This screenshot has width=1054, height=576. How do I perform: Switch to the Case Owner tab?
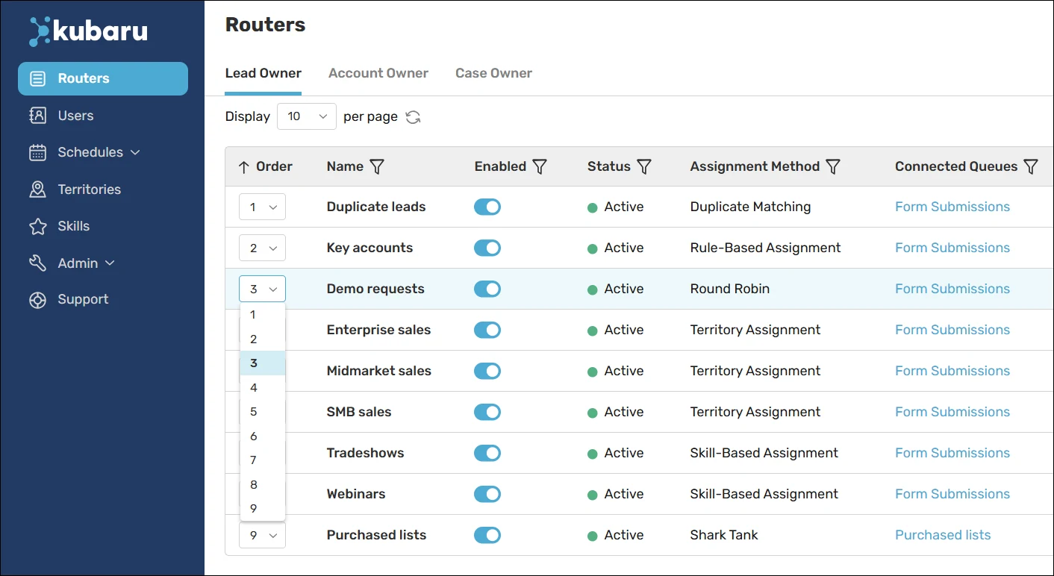coord(494,73)
